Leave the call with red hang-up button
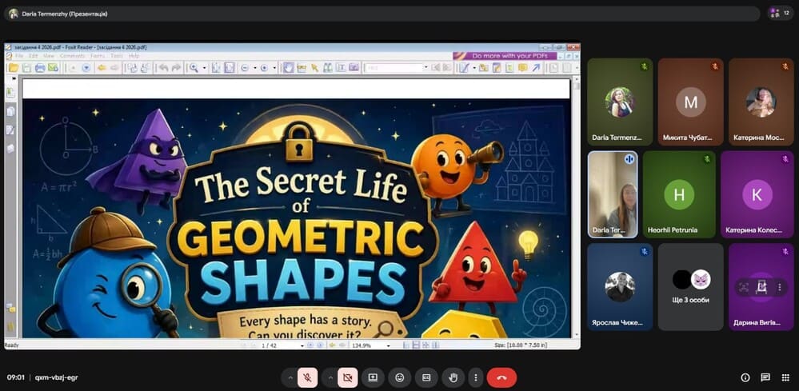Viewport: 799px width, 391px height. point(501,377)
